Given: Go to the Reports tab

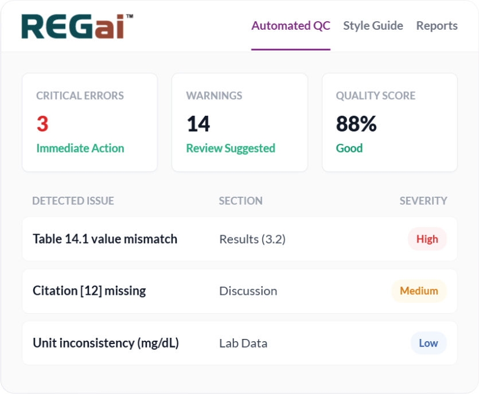Looking at the screenshot, I should point(437,25).
